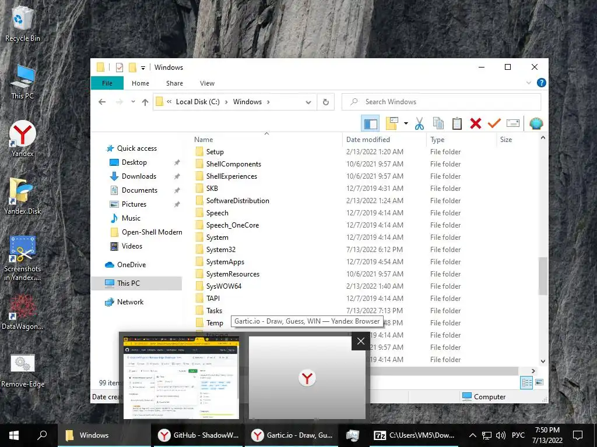Switch to large thumbnails view icon
The height and width of the screenshot is (447, 597).
[539, 382]
